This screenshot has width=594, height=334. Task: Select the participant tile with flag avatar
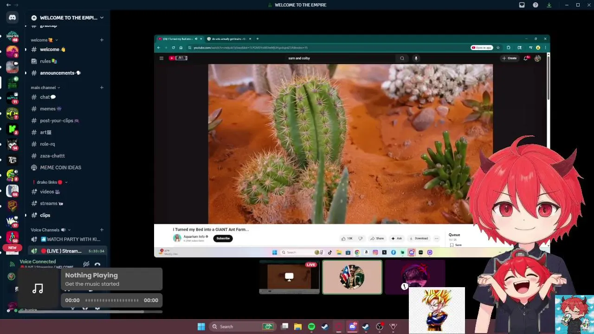[352, 277]
